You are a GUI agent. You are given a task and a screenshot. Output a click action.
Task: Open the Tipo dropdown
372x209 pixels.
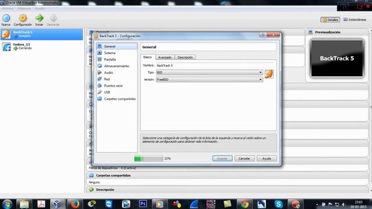[209, 72]
